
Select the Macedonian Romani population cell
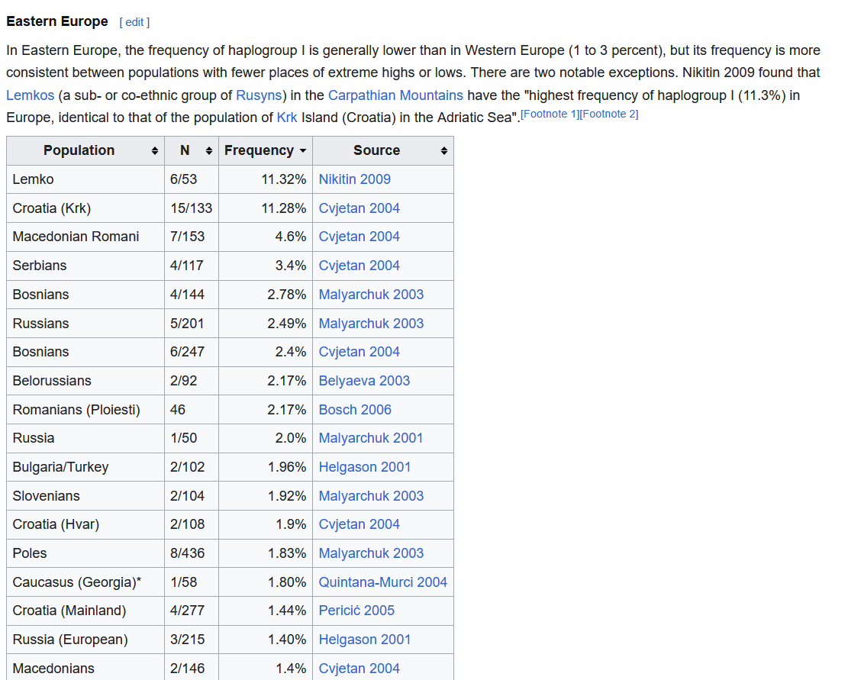(85, 237)
